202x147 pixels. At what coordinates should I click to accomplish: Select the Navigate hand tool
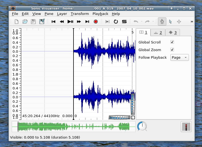click(x=162, y=21)
